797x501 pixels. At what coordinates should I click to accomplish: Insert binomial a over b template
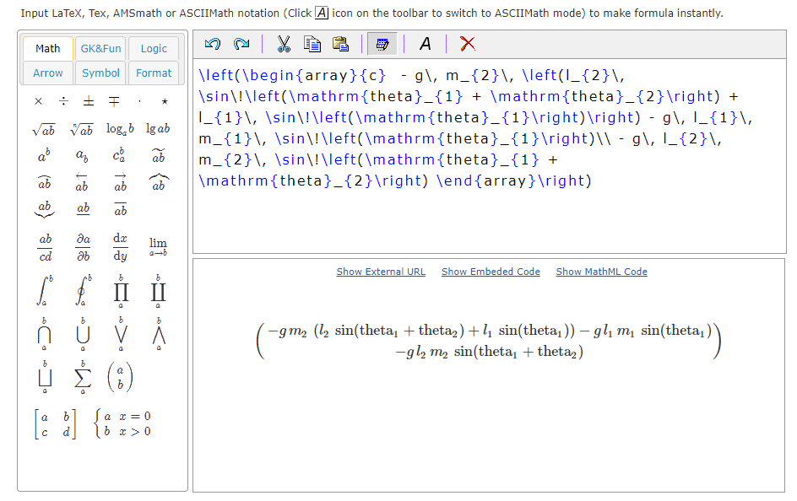(120, 377)
